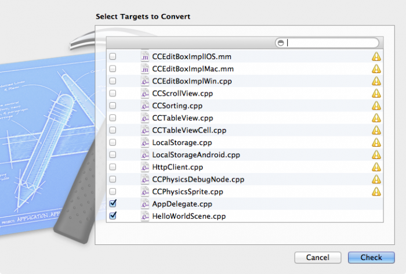406x274 pixels.
Task: Click warning triangle for CCTableViewCell.cpp
Action: pos(376,130)
